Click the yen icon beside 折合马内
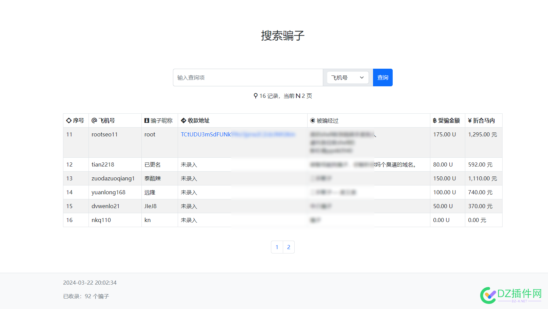The height and width of the screenshot is (309, 548). [470, 120]
